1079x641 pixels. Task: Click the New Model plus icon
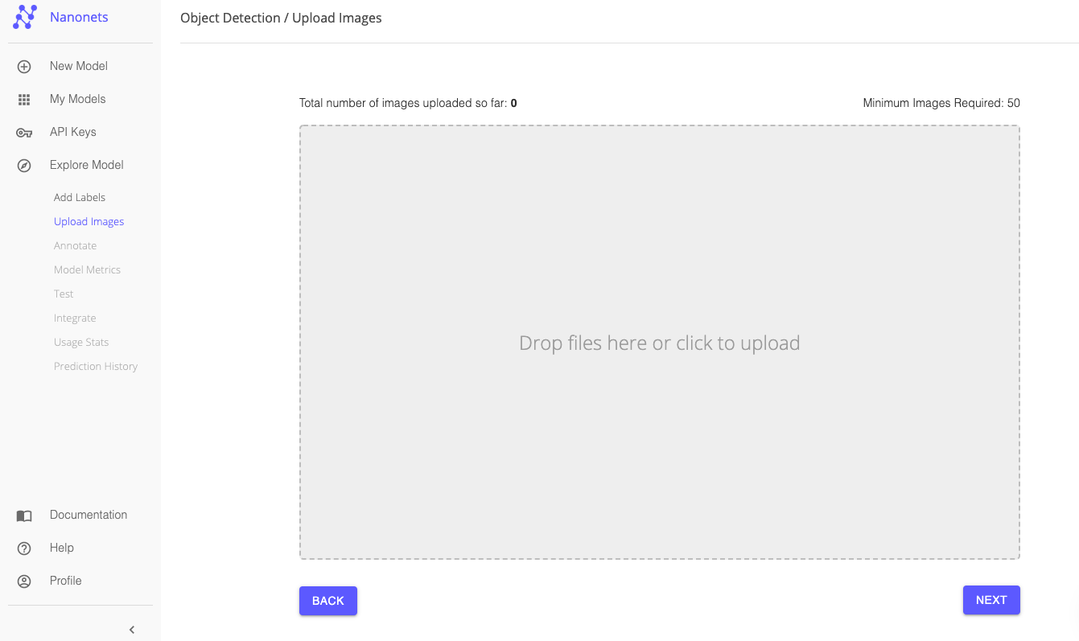[x=24, y=67]
